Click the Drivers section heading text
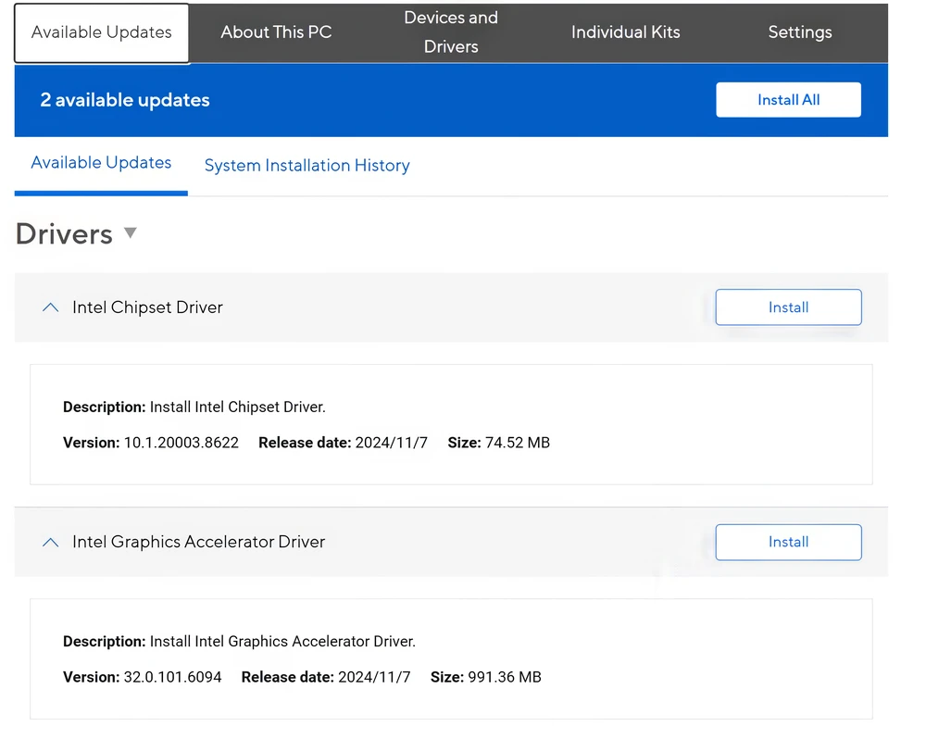The width and height of the screenshot is (926, 739). (64, 234)
